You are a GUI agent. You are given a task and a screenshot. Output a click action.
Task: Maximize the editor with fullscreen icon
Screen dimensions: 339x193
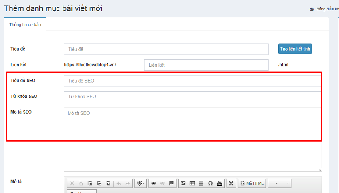click(x=231, y=183)
